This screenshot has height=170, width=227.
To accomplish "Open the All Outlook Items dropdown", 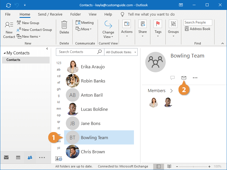I will click(121, 52).
